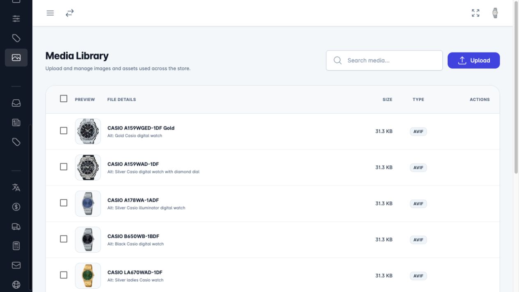Screen dimensions: 519x292
Task: Click AVIF badge in CASIO B650WB-1BDF row
Action: (x=418, y=240)
